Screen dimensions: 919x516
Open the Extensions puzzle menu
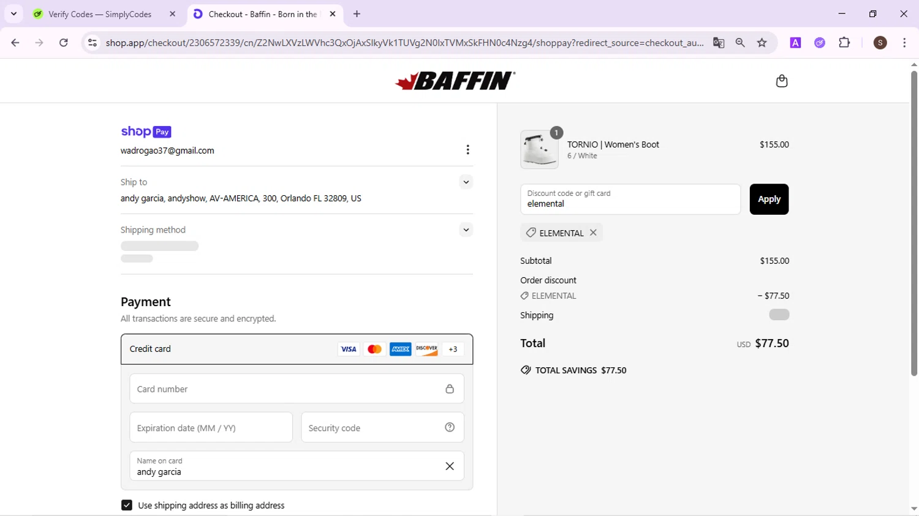844,43
